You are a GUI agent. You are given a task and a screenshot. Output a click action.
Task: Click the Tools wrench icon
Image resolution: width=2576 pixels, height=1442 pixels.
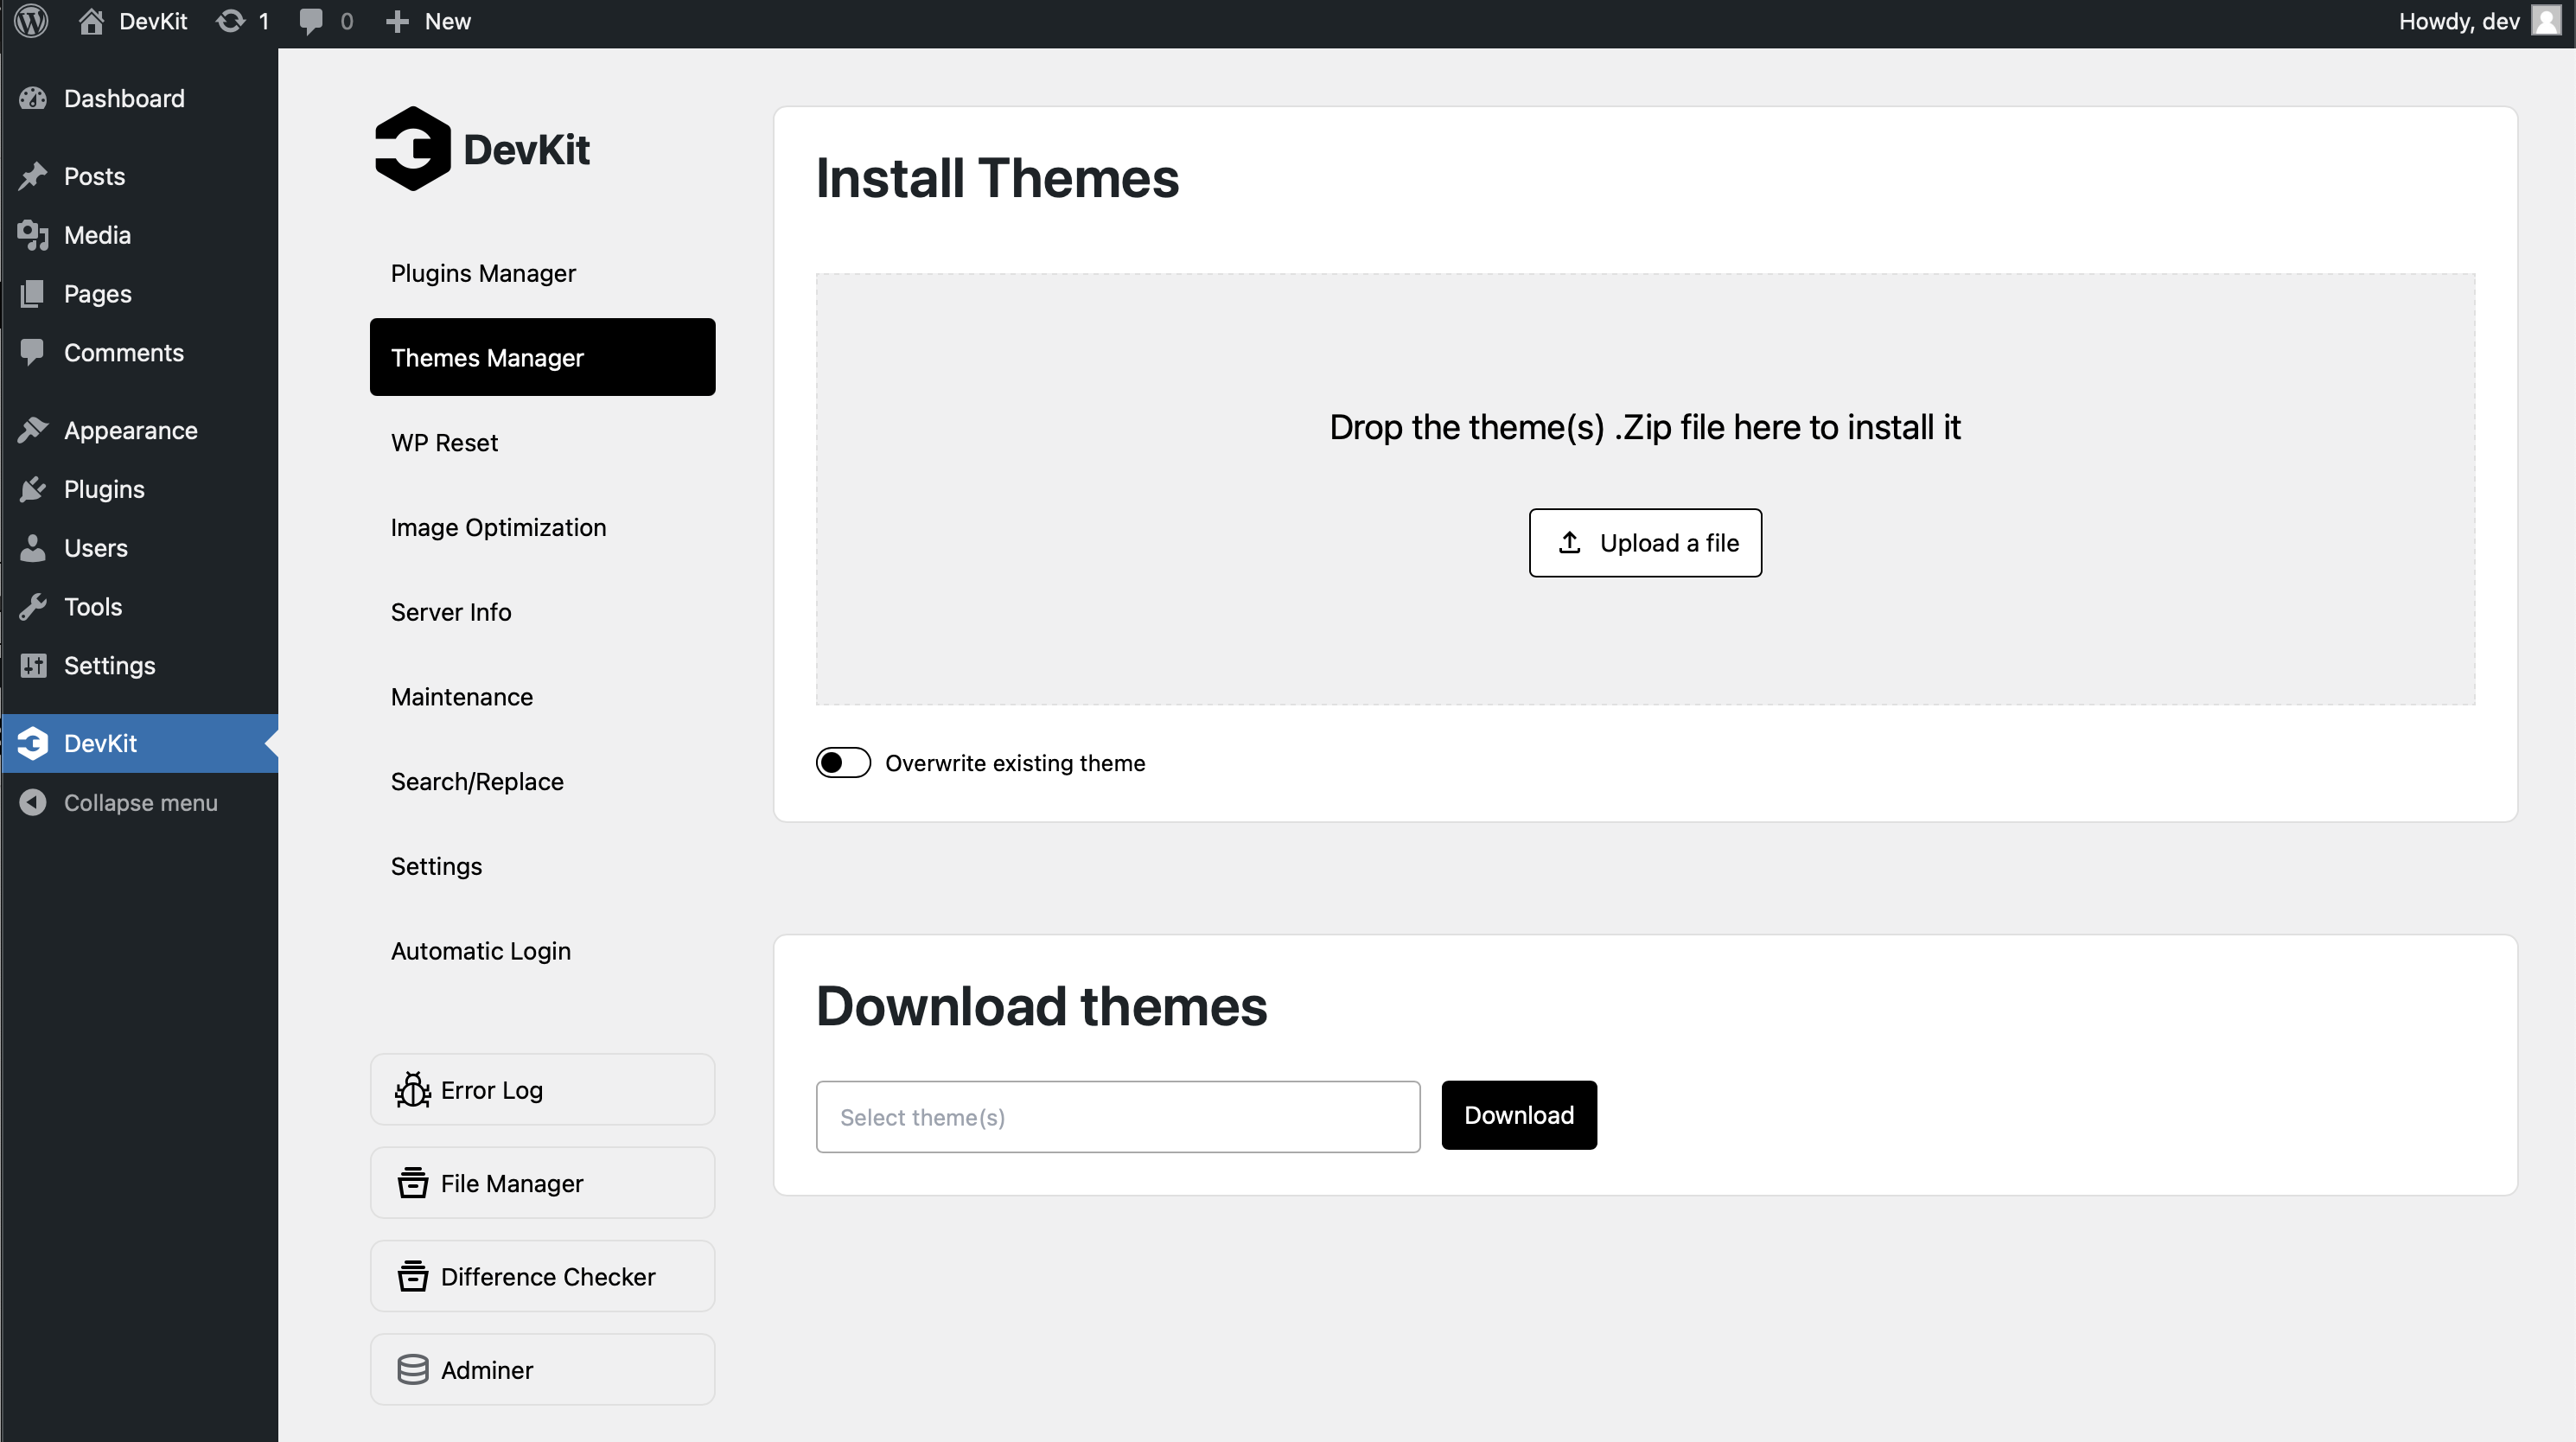pyautogui.click(x=33, y=607)
